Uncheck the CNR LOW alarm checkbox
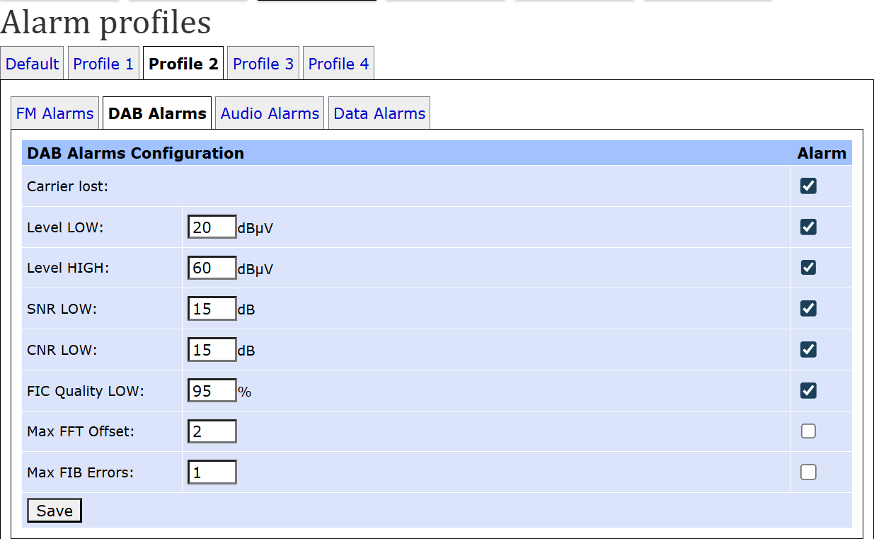Screen dimensions: 874x539 808,350
